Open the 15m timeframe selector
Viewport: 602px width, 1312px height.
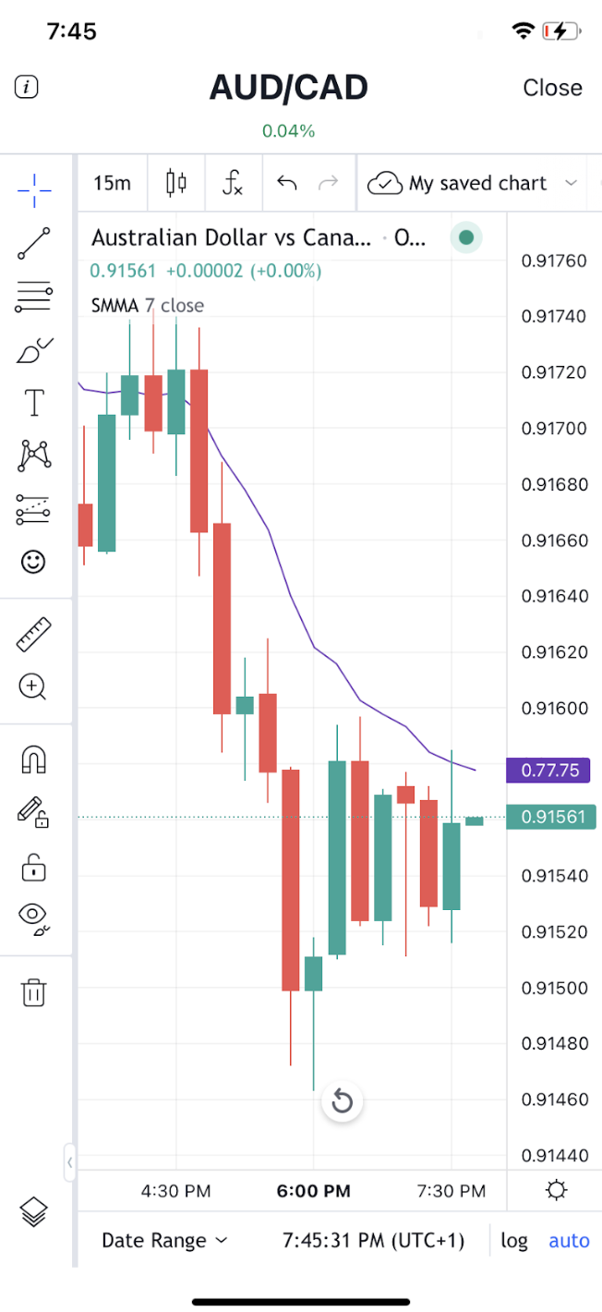(x=112, y=183)
